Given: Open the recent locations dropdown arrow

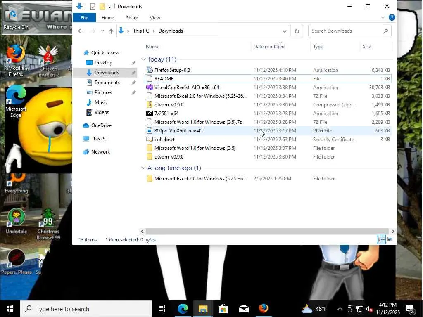Looking at the screenshot, I should (102, 31).
